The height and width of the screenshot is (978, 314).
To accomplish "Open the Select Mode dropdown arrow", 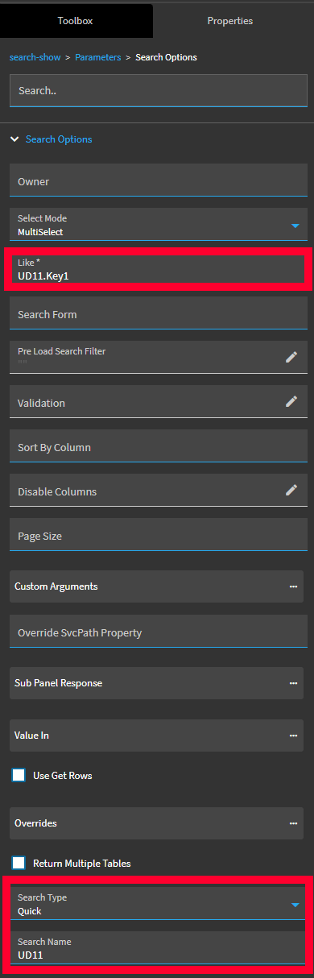I will click(295, 226).
